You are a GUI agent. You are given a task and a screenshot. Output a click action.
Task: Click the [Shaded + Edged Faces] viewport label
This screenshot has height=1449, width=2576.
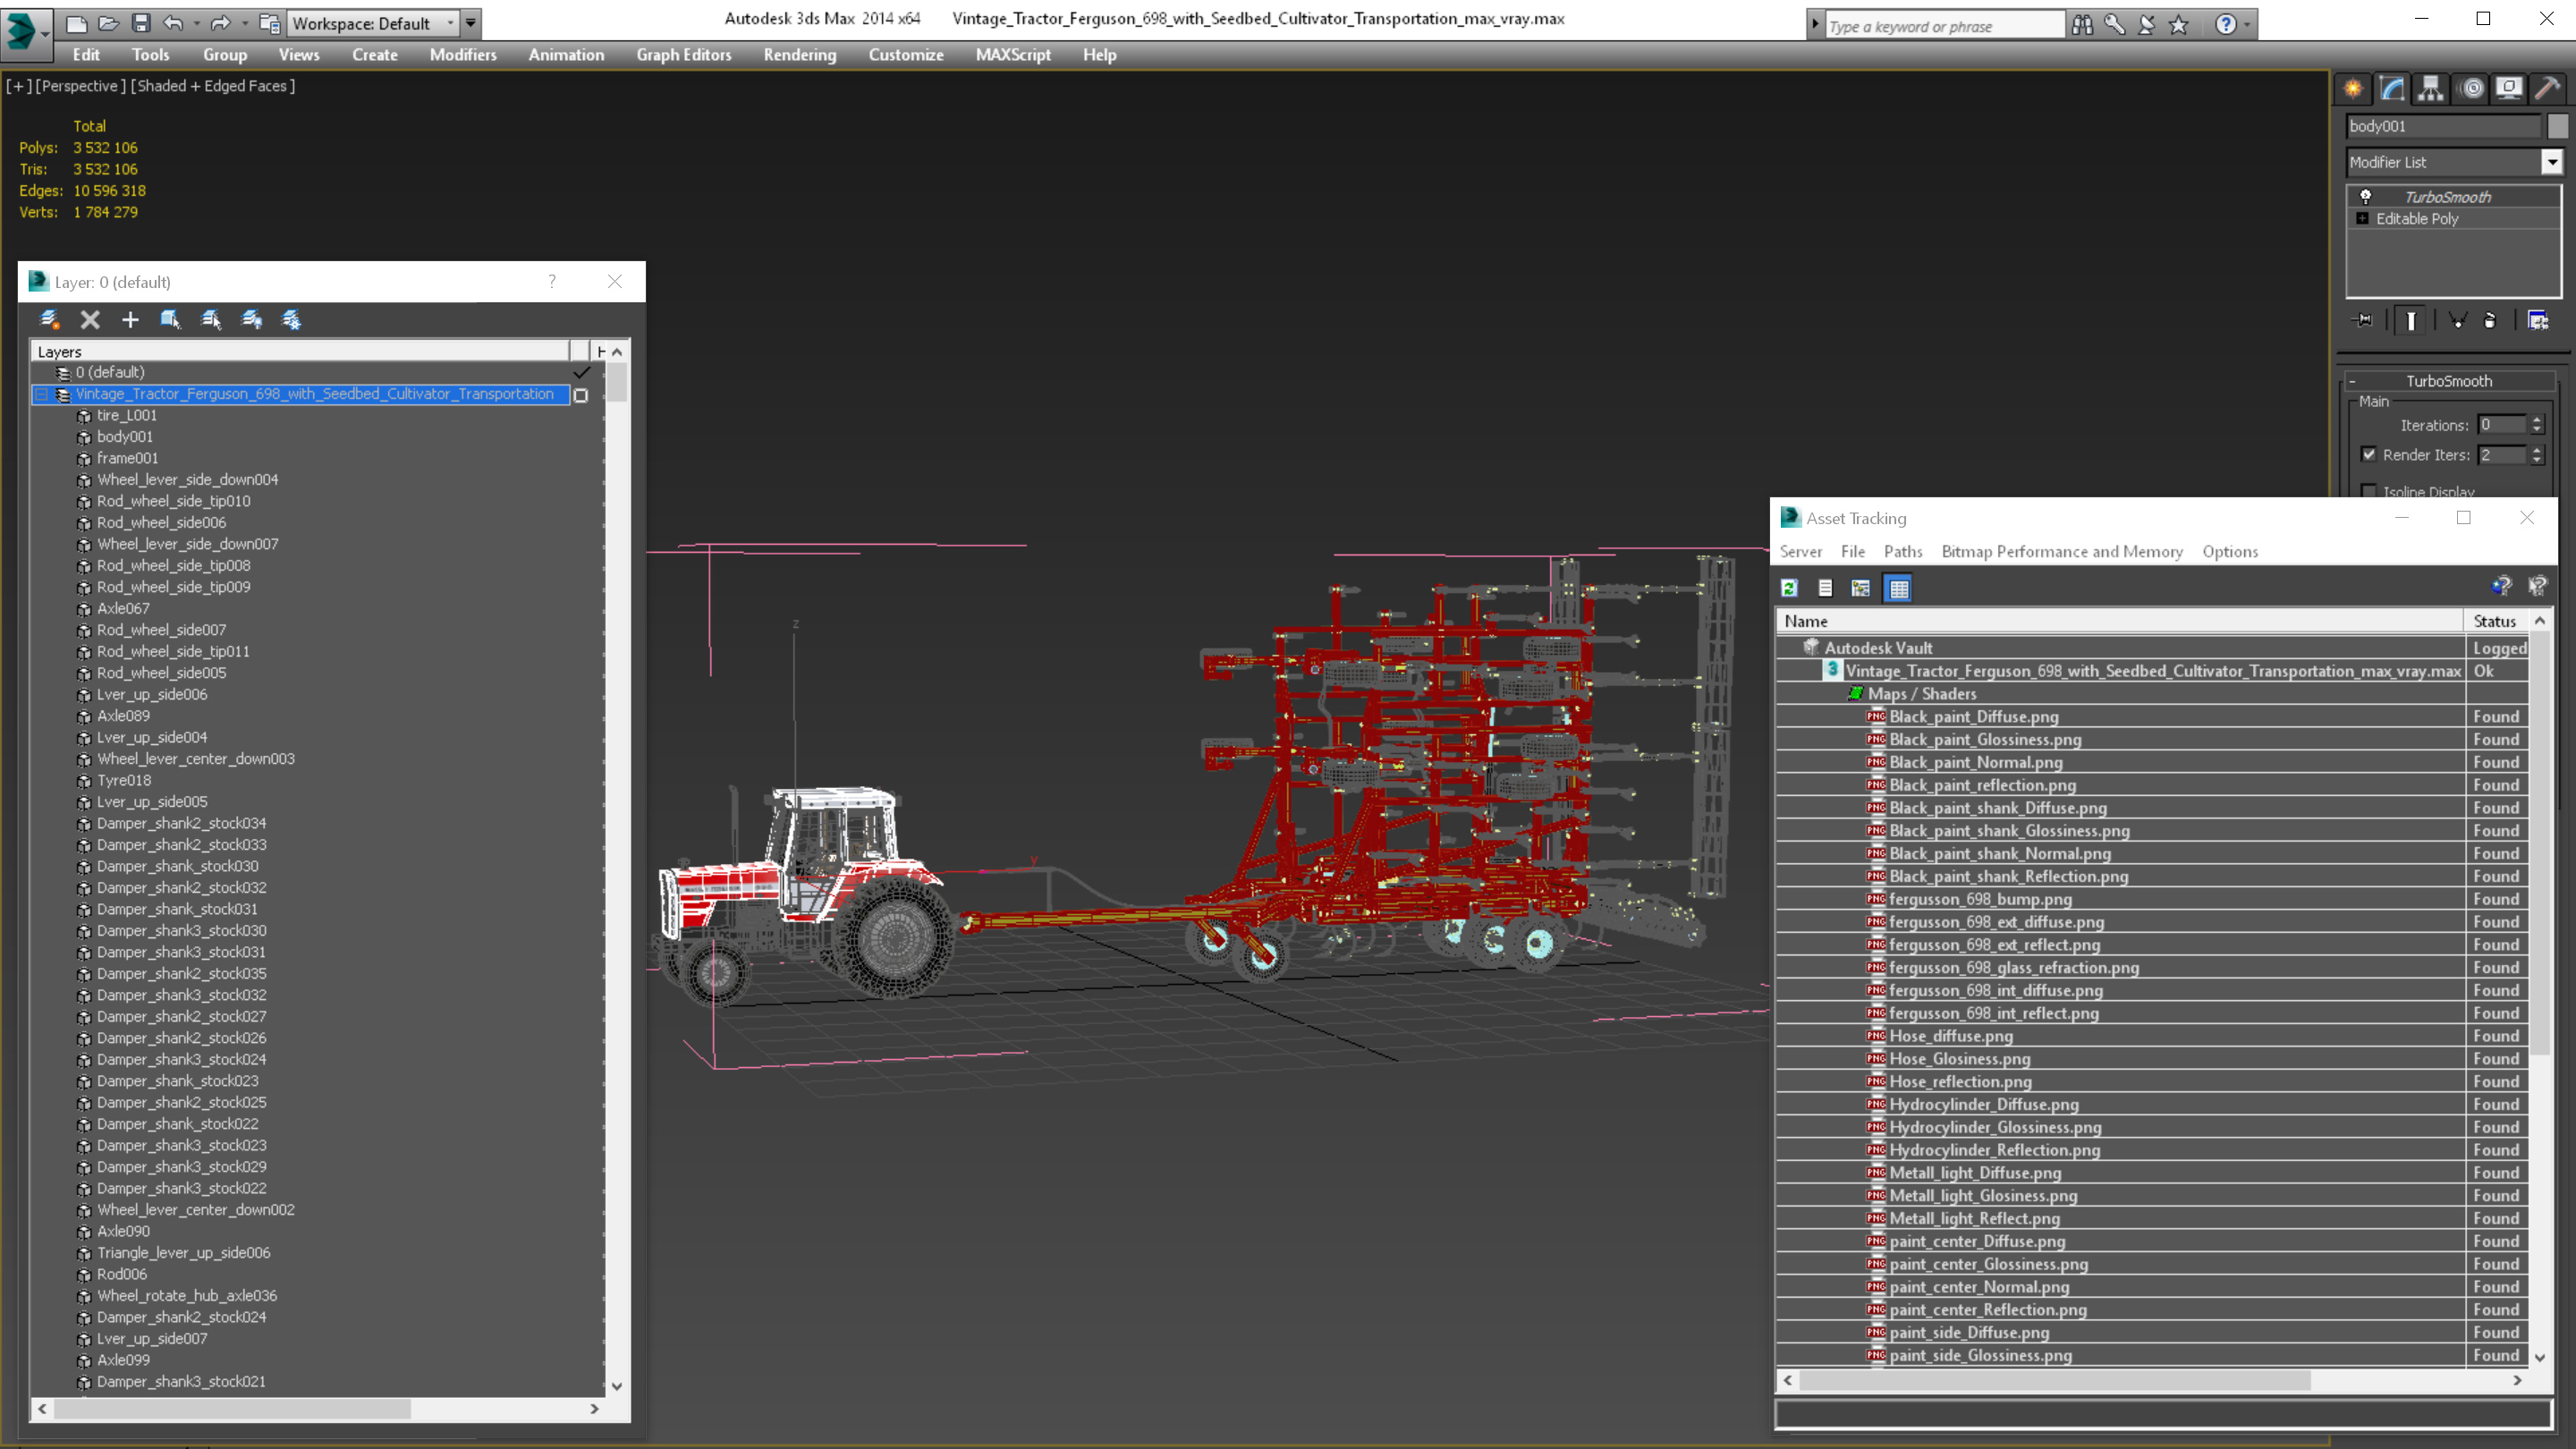point(213,86)
